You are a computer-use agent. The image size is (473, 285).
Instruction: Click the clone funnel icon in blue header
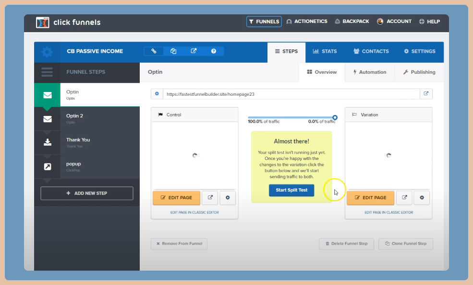click(173, 51)
